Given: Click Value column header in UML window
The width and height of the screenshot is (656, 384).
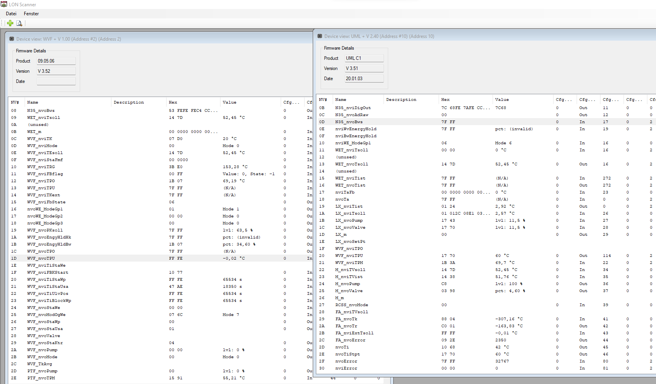Looking at the screenshot, I should pyautogui.click(x=523, y=100).
